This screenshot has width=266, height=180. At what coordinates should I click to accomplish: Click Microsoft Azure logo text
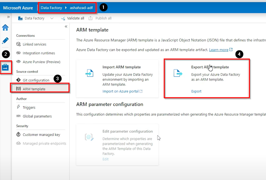tap(18, 8)
